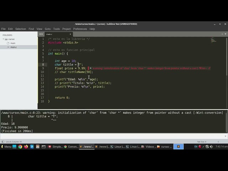Image resolution: width=228 pixels, height=171 pixels.
Task: Toggle the sidebar from status bar icon
Action: pyautogui.click(x=3, y=142)
